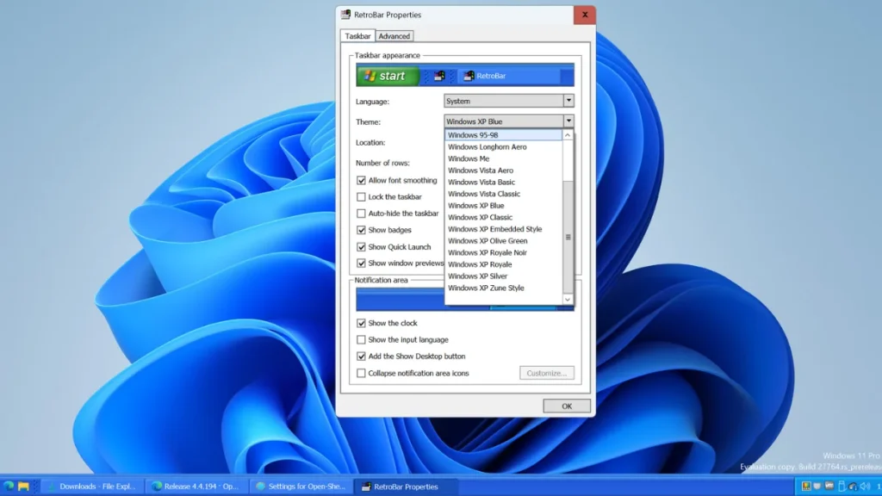Disable Show badges
This screenshot has height=496, width=882.
coord(361,230)
